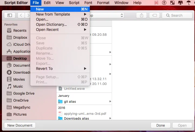This screenshot has width=195, height=132.
Task: Click the iCloud Drive cloud icon
Action: click(x=9, y=44)
